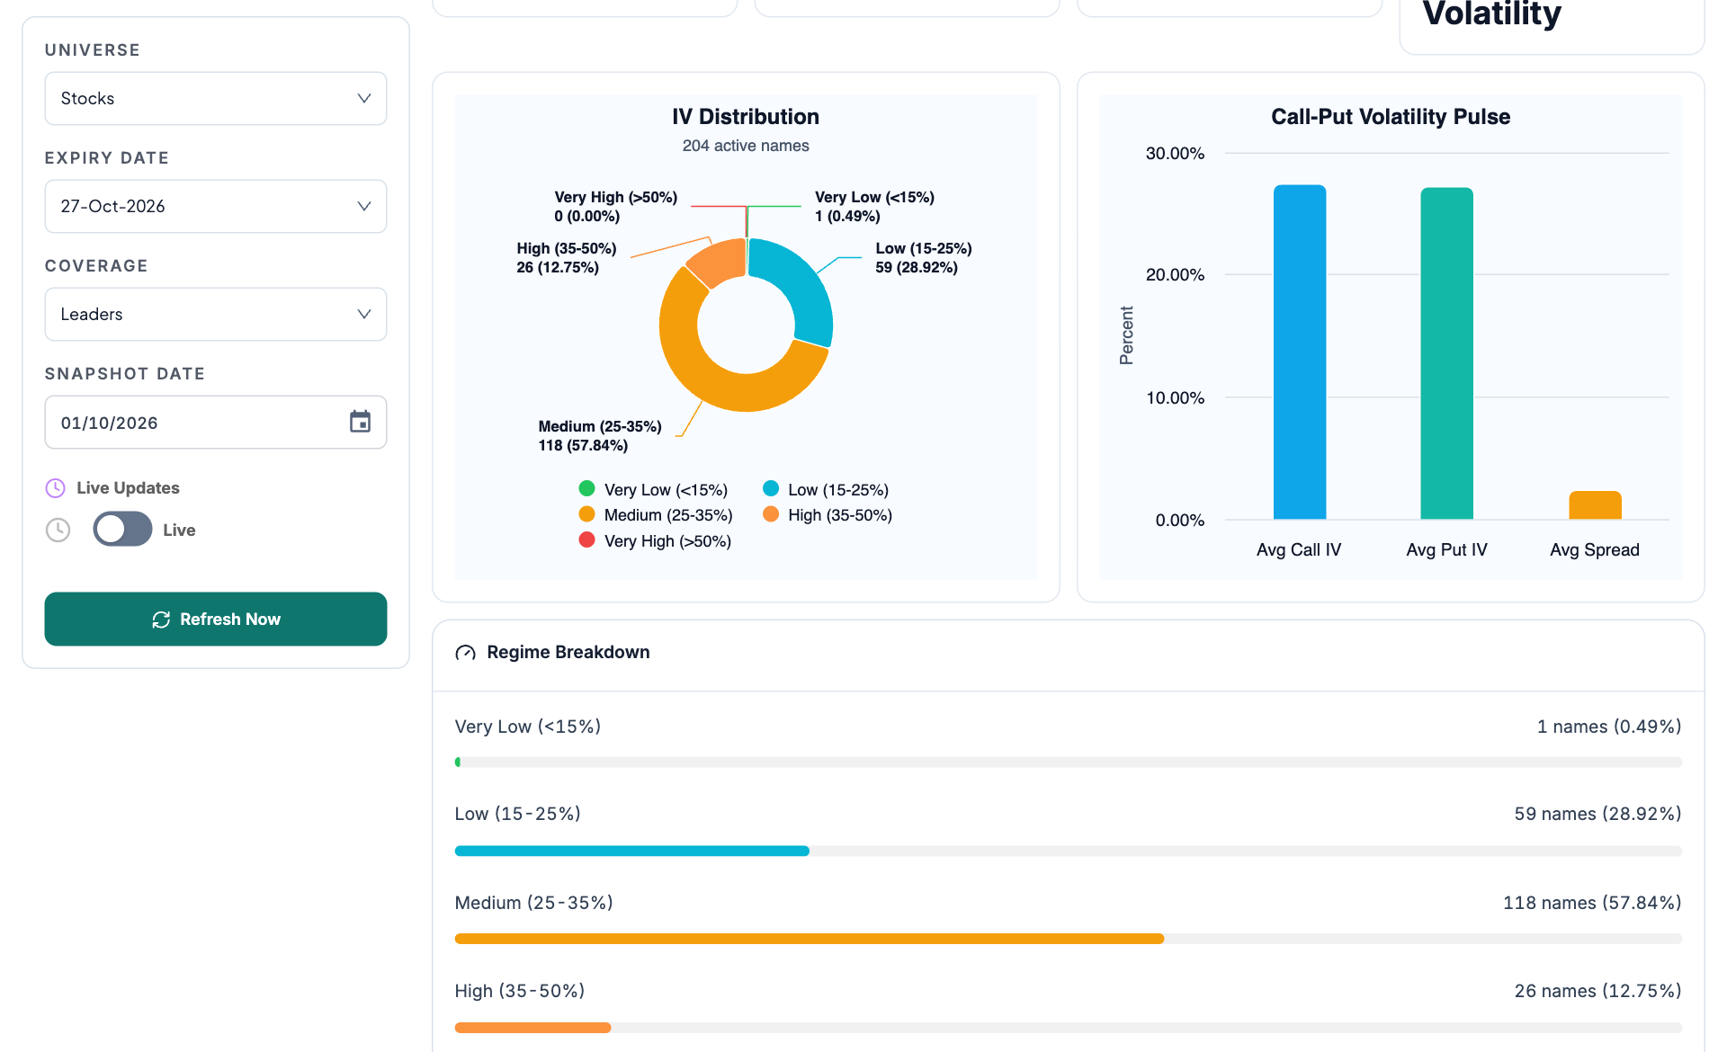
Task: Click the refresh arrows icon in Refresh Now
Action: [161, 620]
